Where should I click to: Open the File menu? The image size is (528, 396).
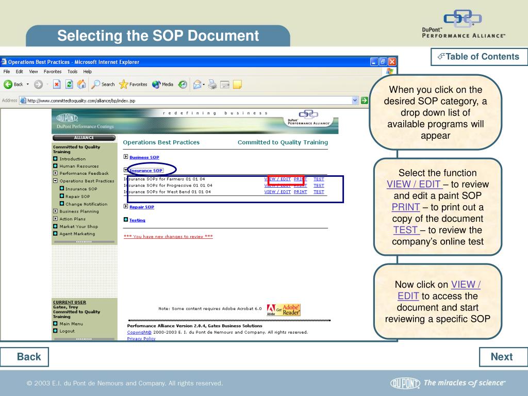[x=7, y=71]
